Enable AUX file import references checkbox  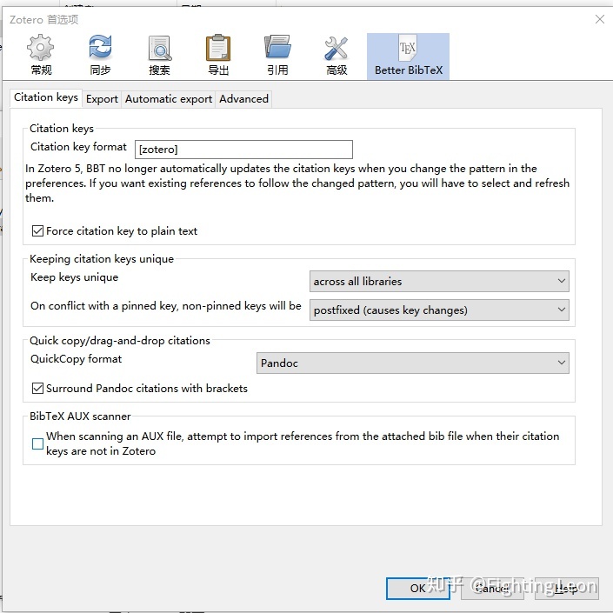point(37,443)
